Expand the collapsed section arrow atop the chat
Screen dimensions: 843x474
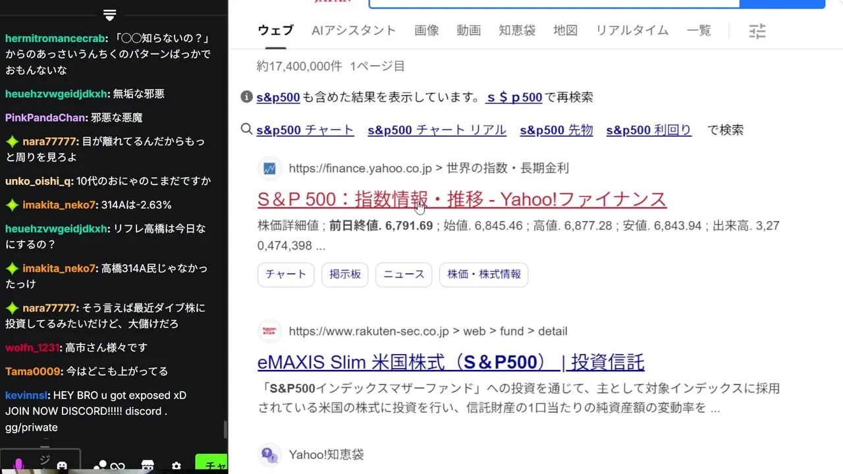click(110, 15)
